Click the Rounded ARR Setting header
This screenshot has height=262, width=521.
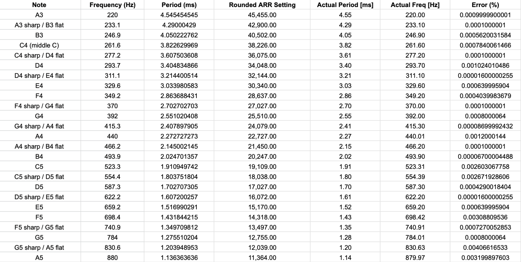(262, 5)
